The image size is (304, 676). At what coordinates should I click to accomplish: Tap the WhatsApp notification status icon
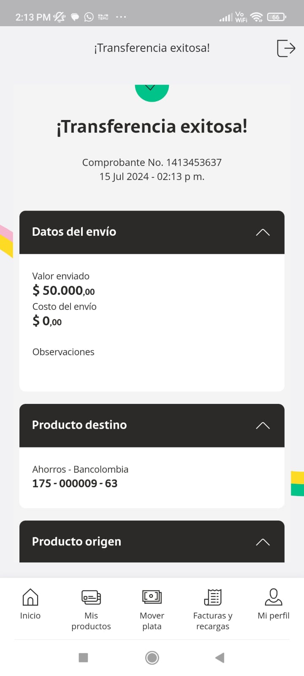[x=89, y=17]
